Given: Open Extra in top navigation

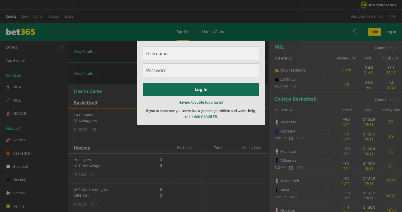Looking at the screenshot, I should [69, 16].
